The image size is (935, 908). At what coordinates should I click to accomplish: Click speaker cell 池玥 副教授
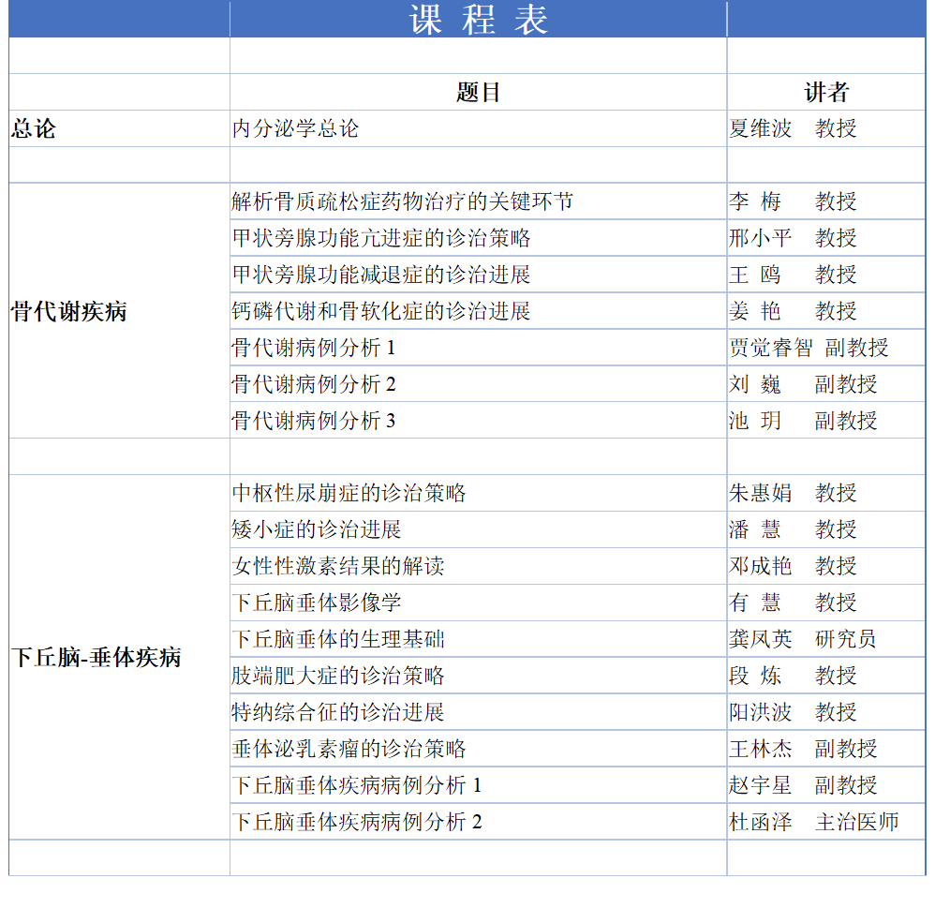pos(826,420)
